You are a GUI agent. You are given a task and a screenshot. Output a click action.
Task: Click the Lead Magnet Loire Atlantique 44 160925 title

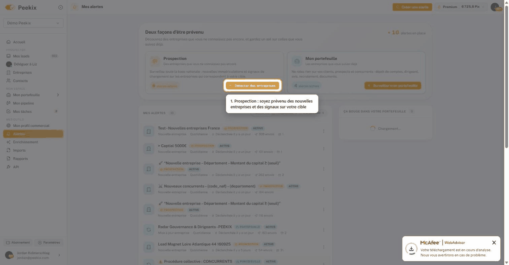coord(194,244)
